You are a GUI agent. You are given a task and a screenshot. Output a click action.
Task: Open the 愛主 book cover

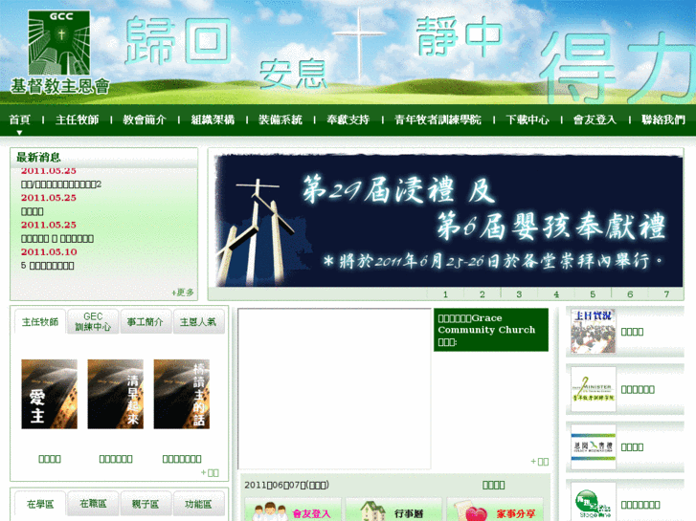coord(49,394)
